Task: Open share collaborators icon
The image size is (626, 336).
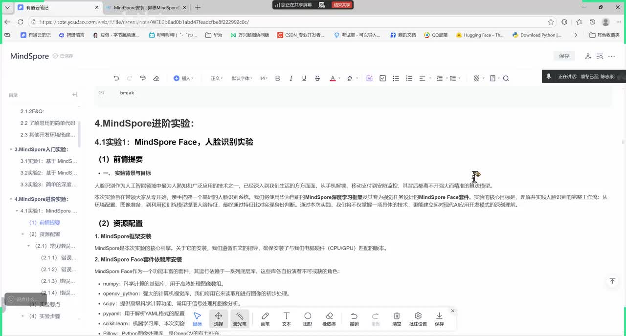Action: (588, 56)
